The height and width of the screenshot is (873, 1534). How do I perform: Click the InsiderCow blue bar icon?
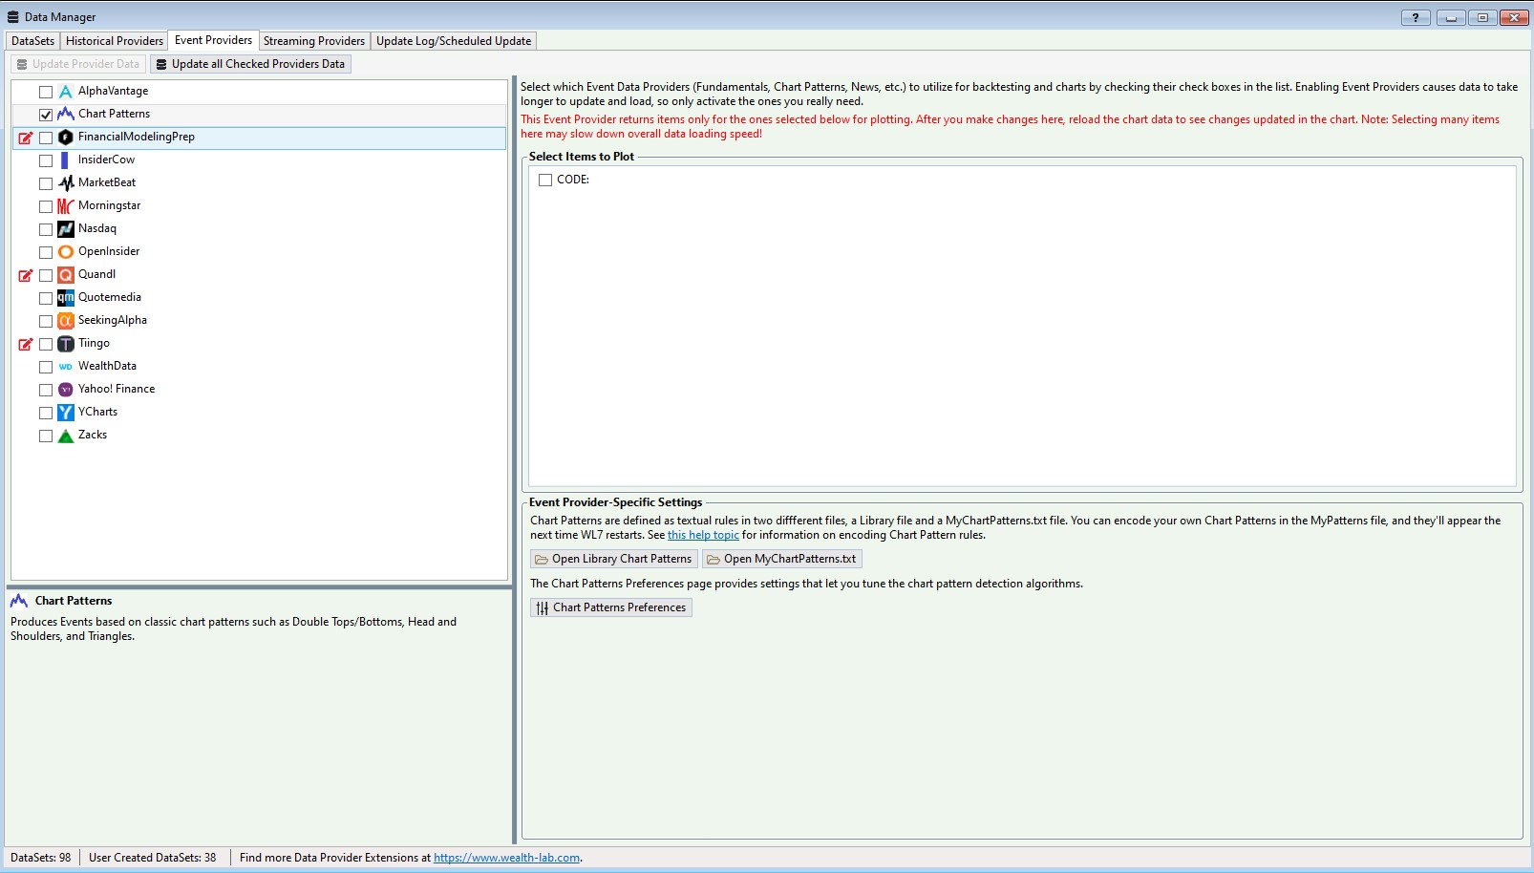click(66, 160)
